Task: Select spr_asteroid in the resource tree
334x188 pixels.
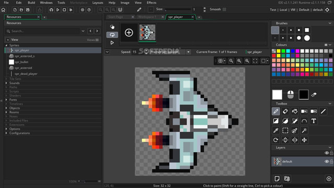Action: coord(23,68)
